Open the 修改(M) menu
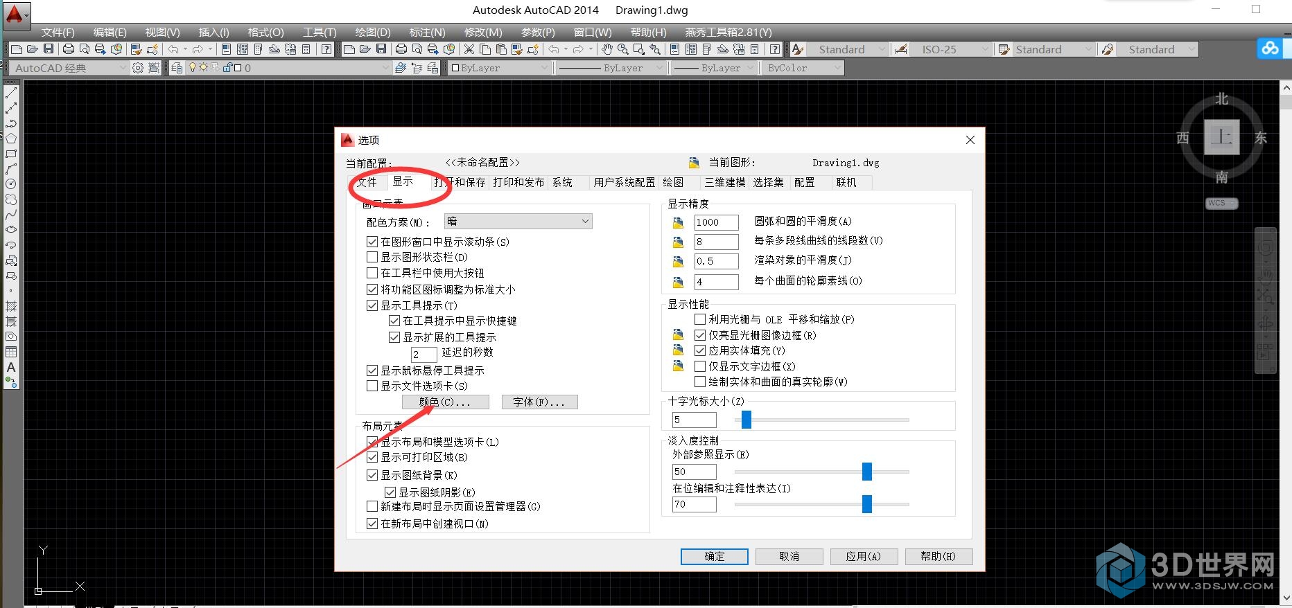 coord(483,32)
